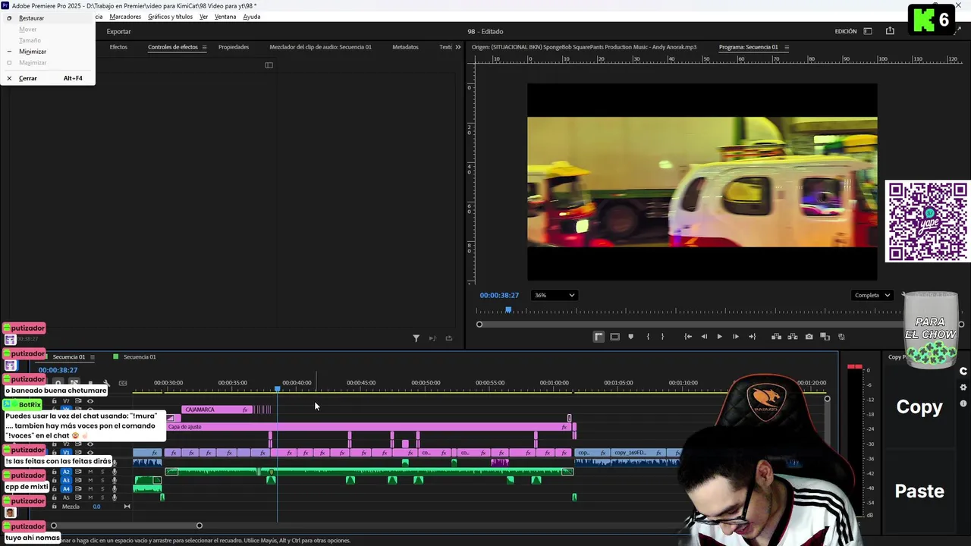This screenshot has width=971, height=546.
Task: Go to Out point in Program monitor
Action: click(752, 337)
